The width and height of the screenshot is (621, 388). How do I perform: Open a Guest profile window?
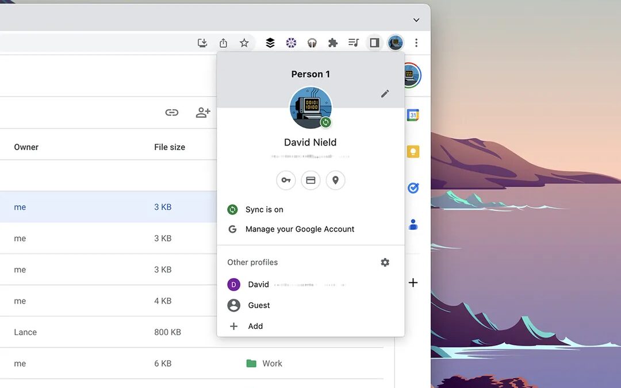coord(259,305)
